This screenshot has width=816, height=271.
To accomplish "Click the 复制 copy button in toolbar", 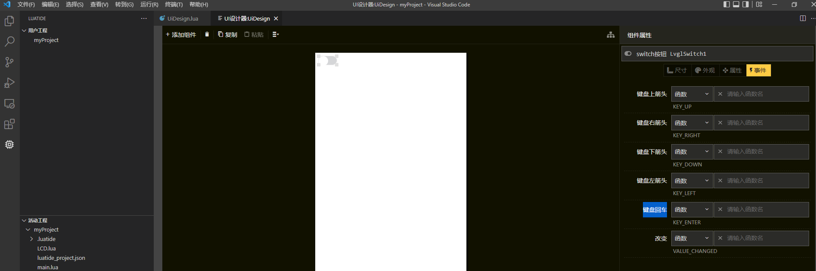I will point(228,34).
